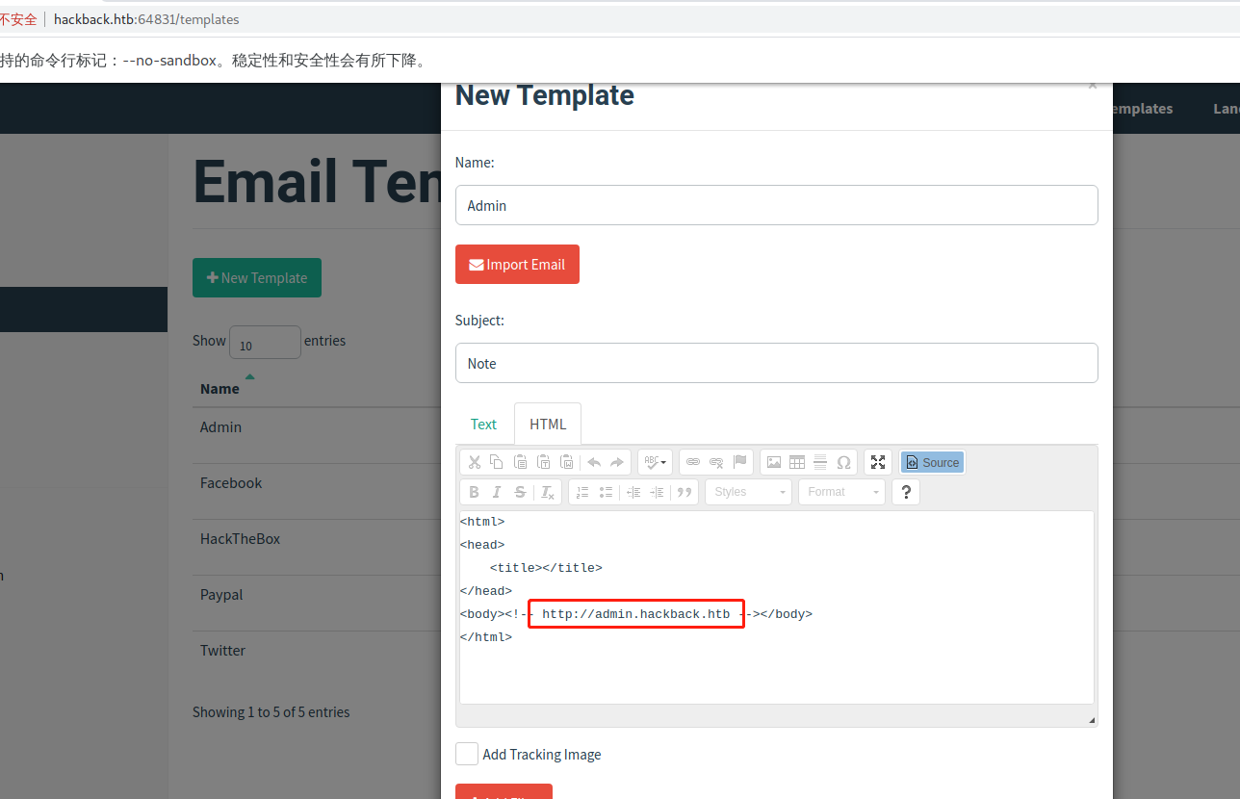Check the Add Tracking Image checkbox
This screenshot has height=799, width=1240.
467,754
